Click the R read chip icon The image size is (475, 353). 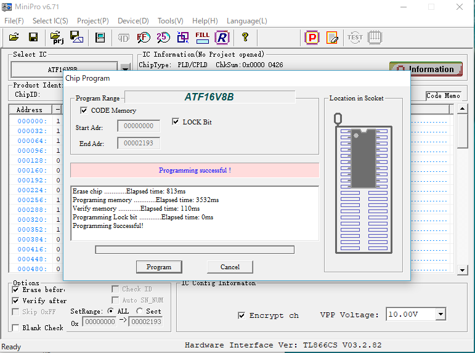(222, 38)
